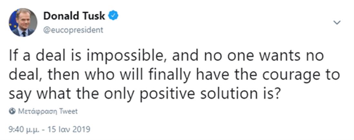Click the globe icon beside Μετάφραση Tweet

pyautogui.click(x=13, y=112)
